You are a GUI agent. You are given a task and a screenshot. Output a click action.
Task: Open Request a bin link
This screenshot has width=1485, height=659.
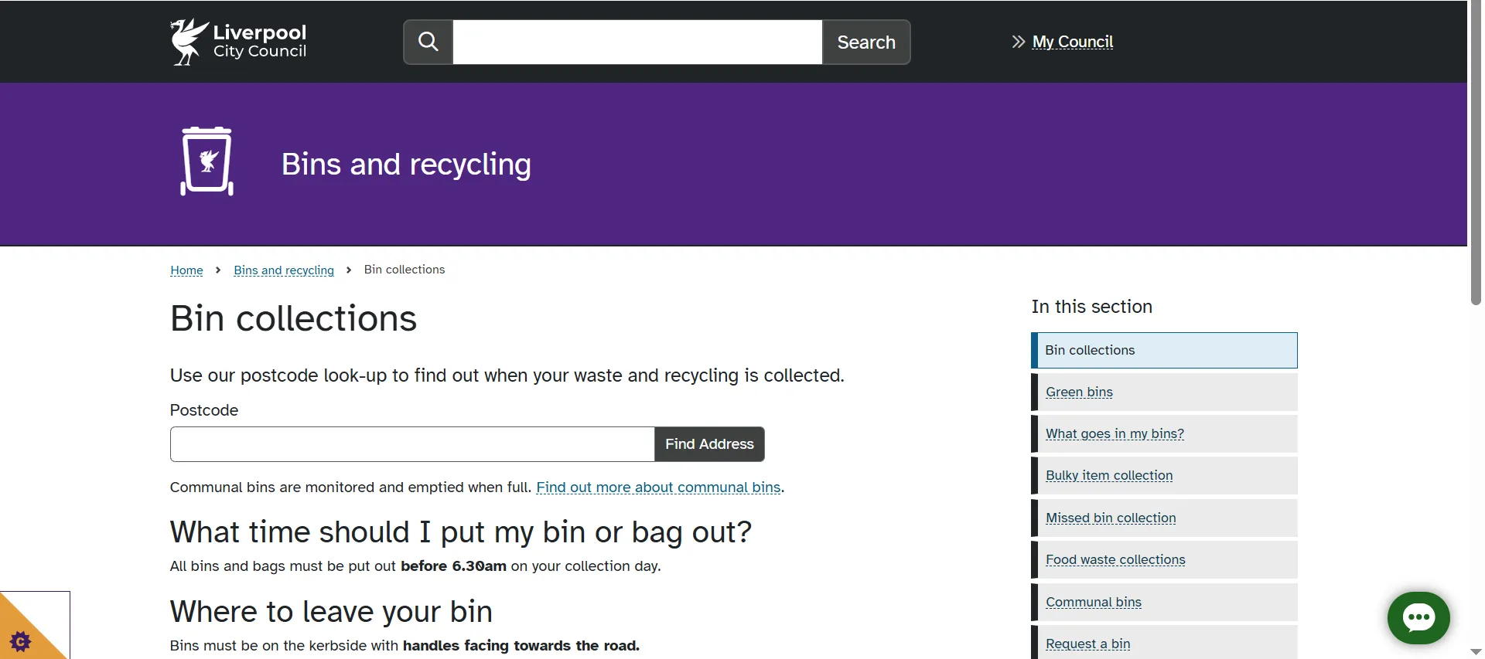[1087, 644]
